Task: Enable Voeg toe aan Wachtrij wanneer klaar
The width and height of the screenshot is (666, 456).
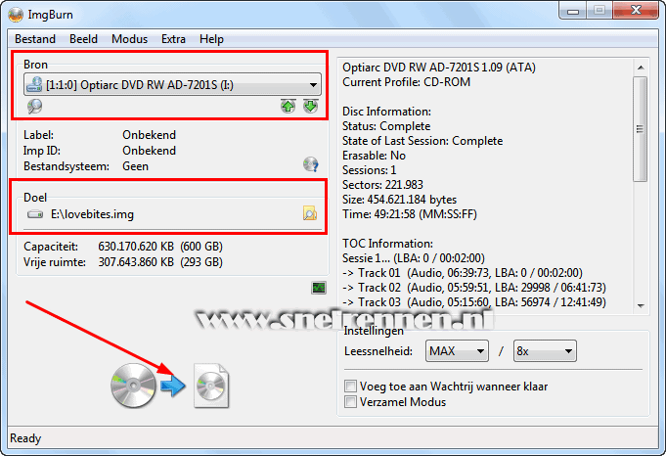Action: tap(350, 386)
